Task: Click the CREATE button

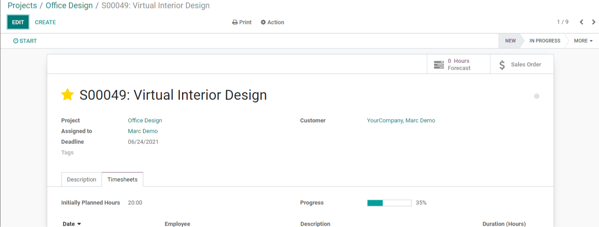Action: 45,22
